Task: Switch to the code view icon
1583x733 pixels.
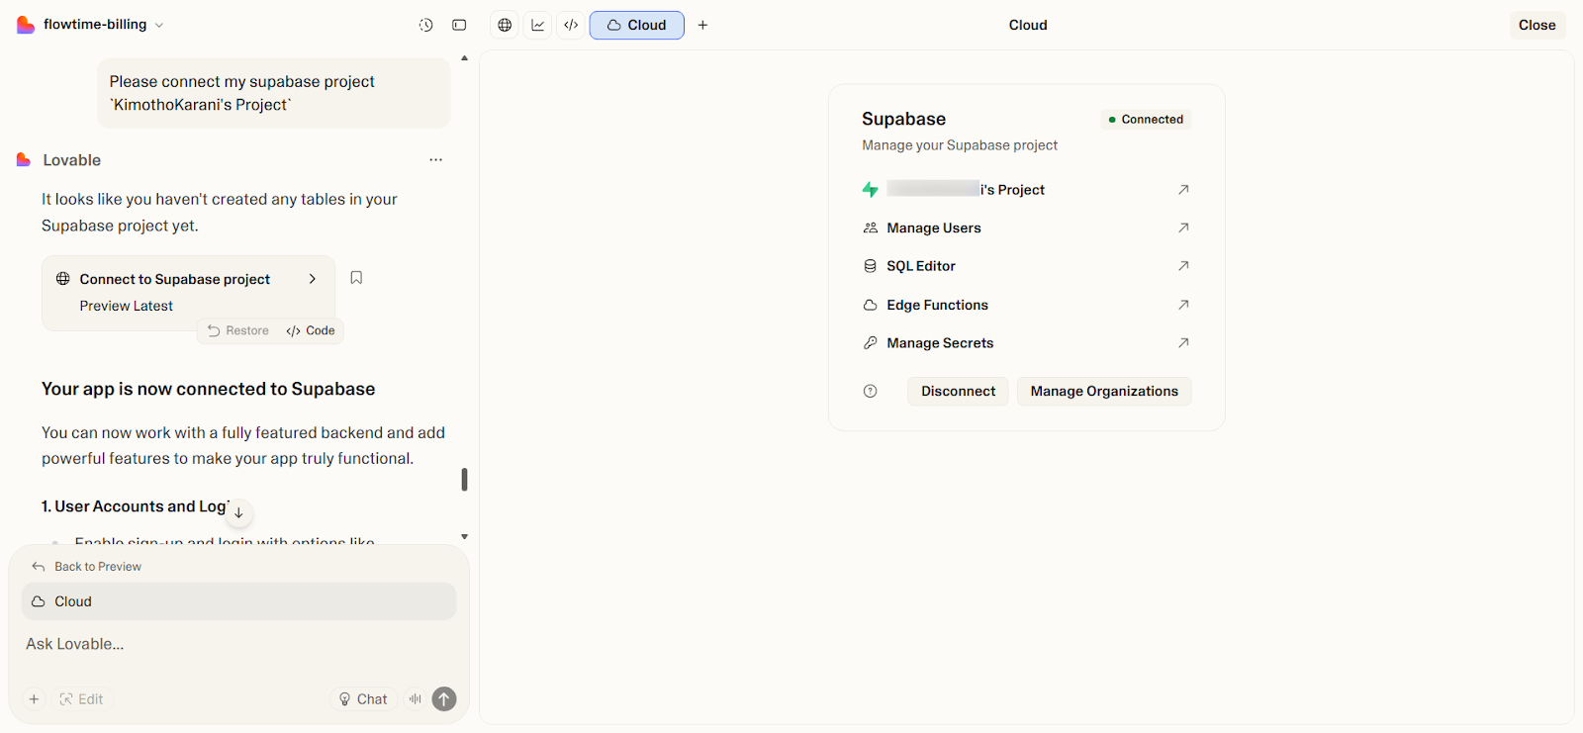Action: (571, 25)
